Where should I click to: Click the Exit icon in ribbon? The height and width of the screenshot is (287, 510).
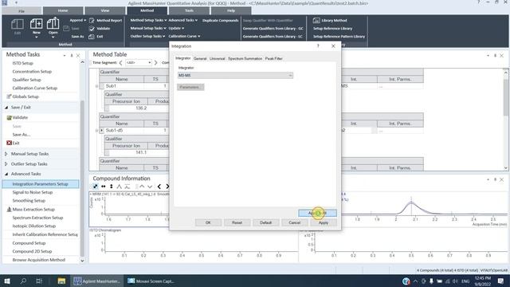pyautogui.click(x=92, y=37)
